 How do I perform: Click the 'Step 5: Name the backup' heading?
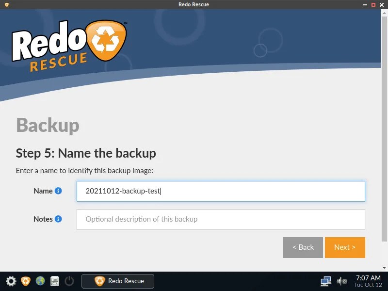[x=86, y=153]
